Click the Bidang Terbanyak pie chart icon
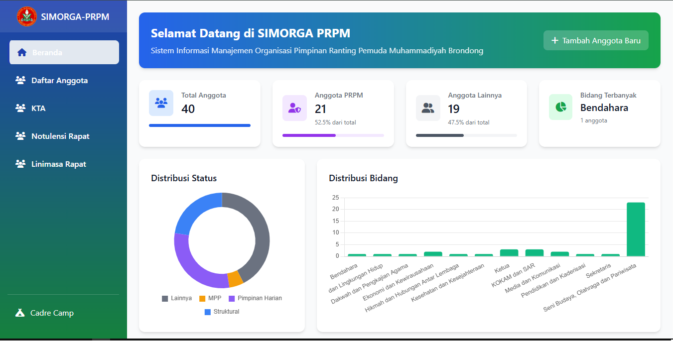This screenshot has width=673, height=343. (561, 107)
